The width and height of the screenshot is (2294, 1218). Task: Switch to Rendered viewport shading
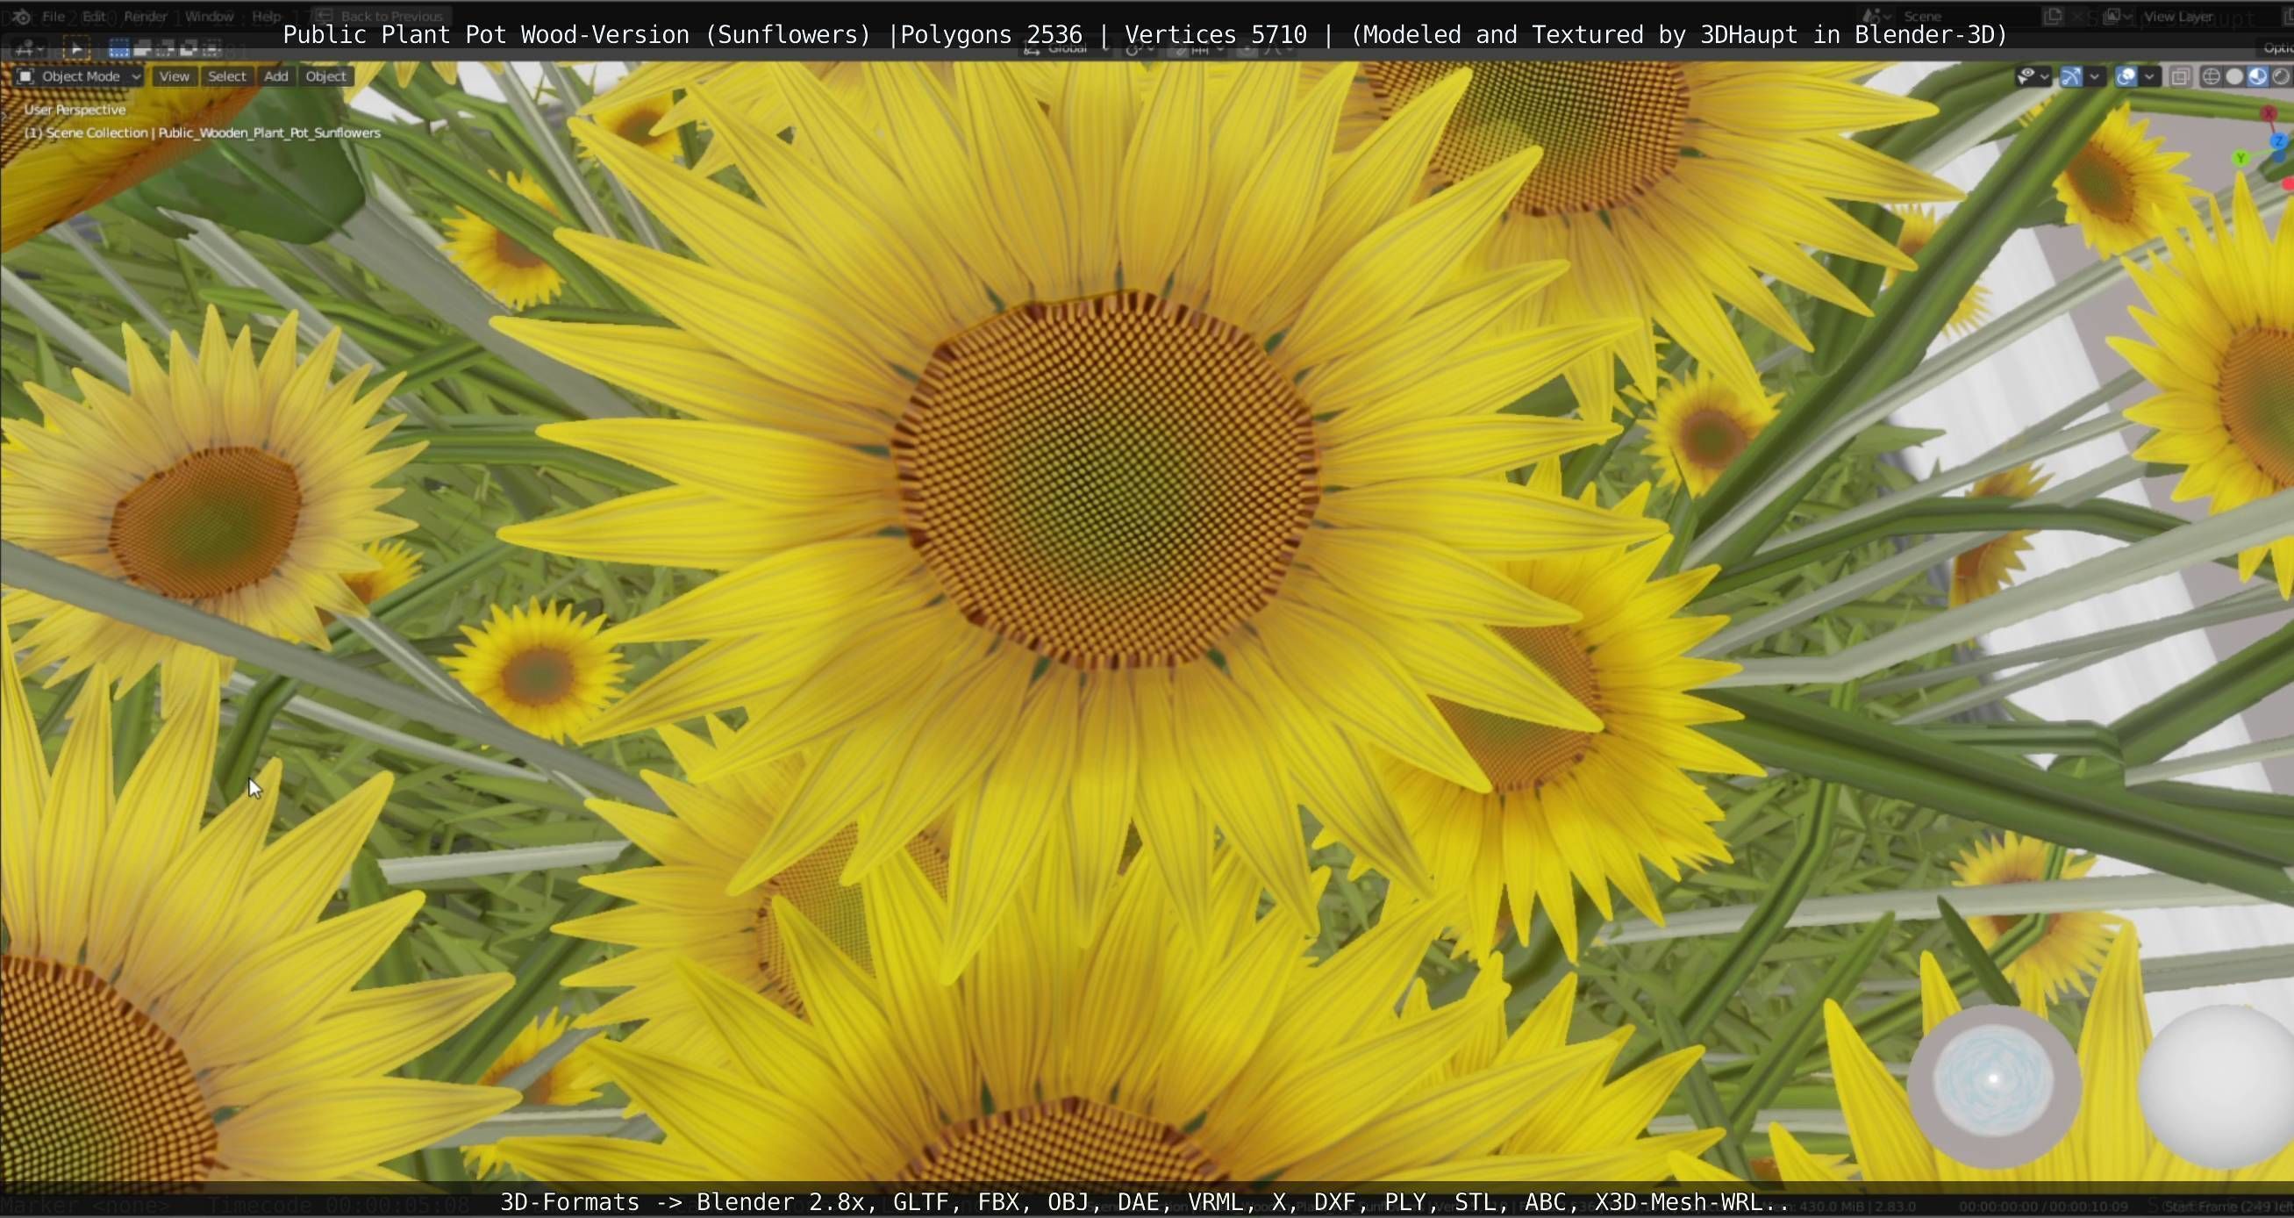[2281, 76]
